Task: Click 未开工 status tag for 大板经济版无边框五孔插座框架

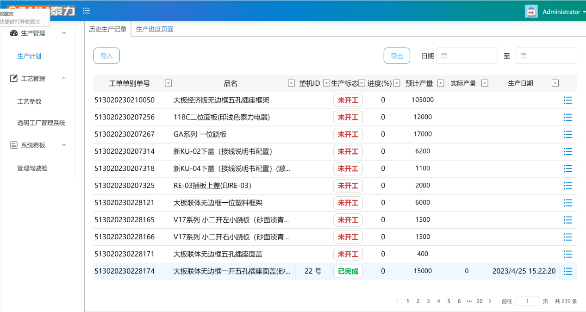Action: pyautogui.click(x=348, y=100)
